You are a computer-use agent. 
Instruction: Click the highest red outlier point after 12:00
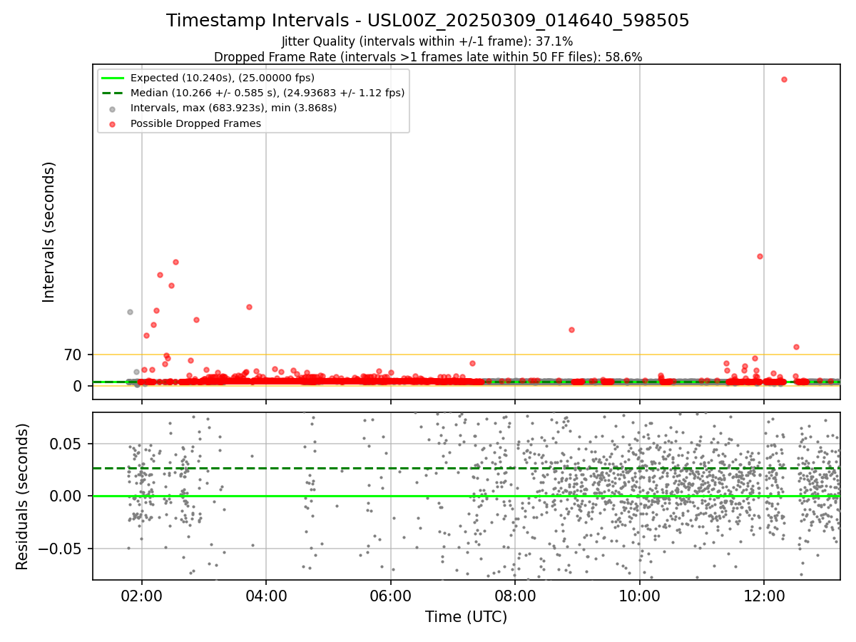pyautogui.click(x=784, y=79)
